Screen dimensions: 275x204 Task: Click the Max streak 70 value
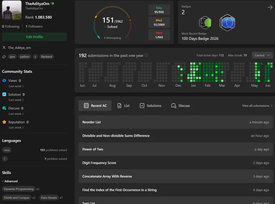click(245, 55)
